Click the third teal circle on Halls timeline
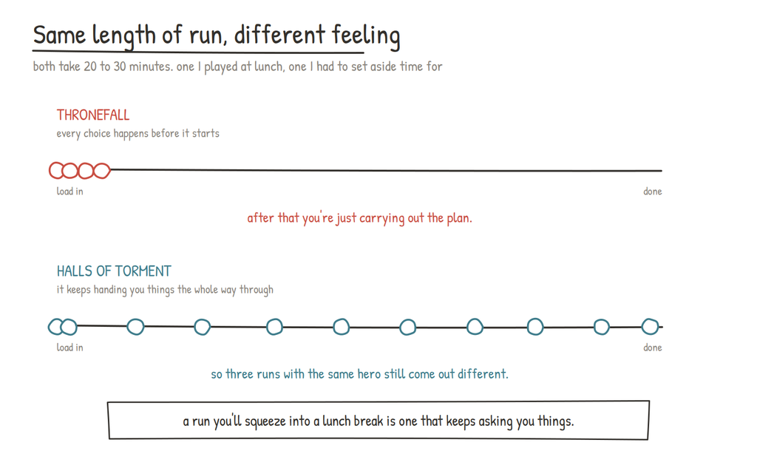This screenshot has width=757, height=454. tap(135, 327)
